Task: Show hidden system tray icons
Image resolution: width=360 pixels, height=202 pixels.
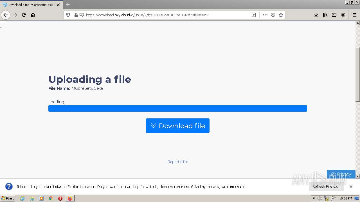Action: point(314,198)
